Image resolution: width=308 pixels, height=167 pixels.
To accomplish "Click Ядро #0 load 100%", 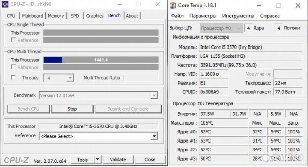I will pos(293,132).
